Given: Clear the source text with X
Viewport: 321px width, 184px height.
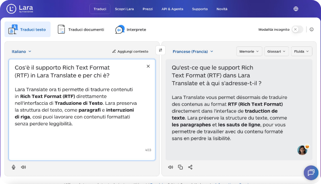Looking at the screenshot, I should 148,66.
